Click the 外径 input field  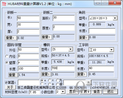point(28,50)
